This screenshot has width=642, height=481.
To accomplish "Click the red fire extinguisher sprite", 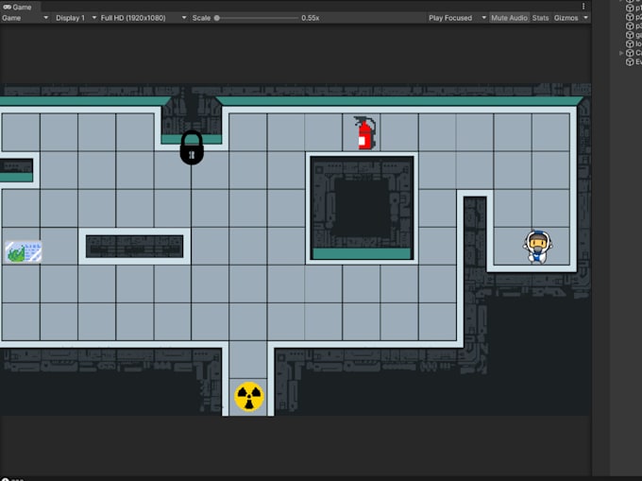I will tap(365, 133).
